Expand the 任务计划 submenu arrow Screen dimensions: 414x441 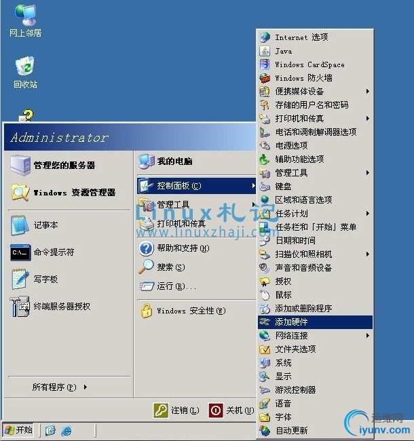pyautogui.click(x=368, y=214)
